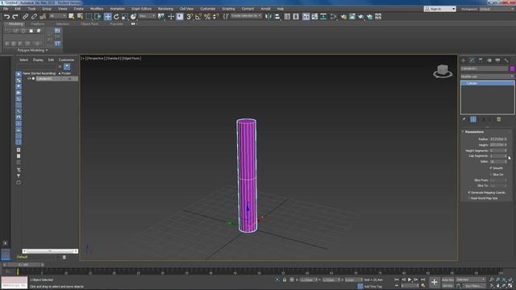516x290 pixels.
Task: Toggle the Show End Result button
Action: click(x=473, y=119)
